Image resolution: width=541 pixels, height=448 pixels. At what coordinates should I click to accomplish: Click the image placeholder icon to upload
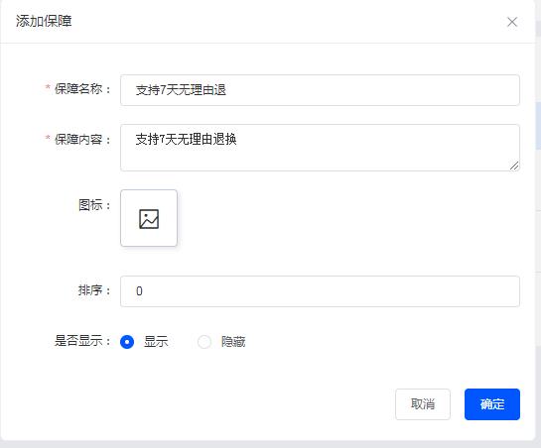[149, 218]
